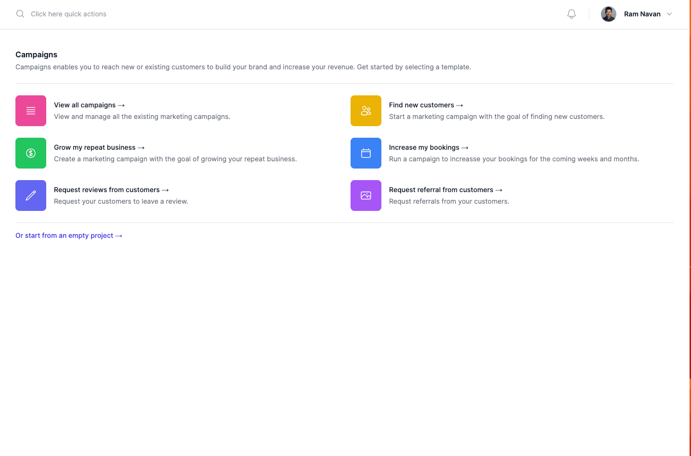Image resolution: width=691 pixels, height=456 pixels.
Task: Open the Increase my bookings template
Action: (x=424, y=147)
